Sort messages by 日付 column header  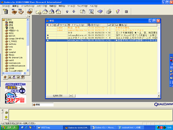click(97, 25)
